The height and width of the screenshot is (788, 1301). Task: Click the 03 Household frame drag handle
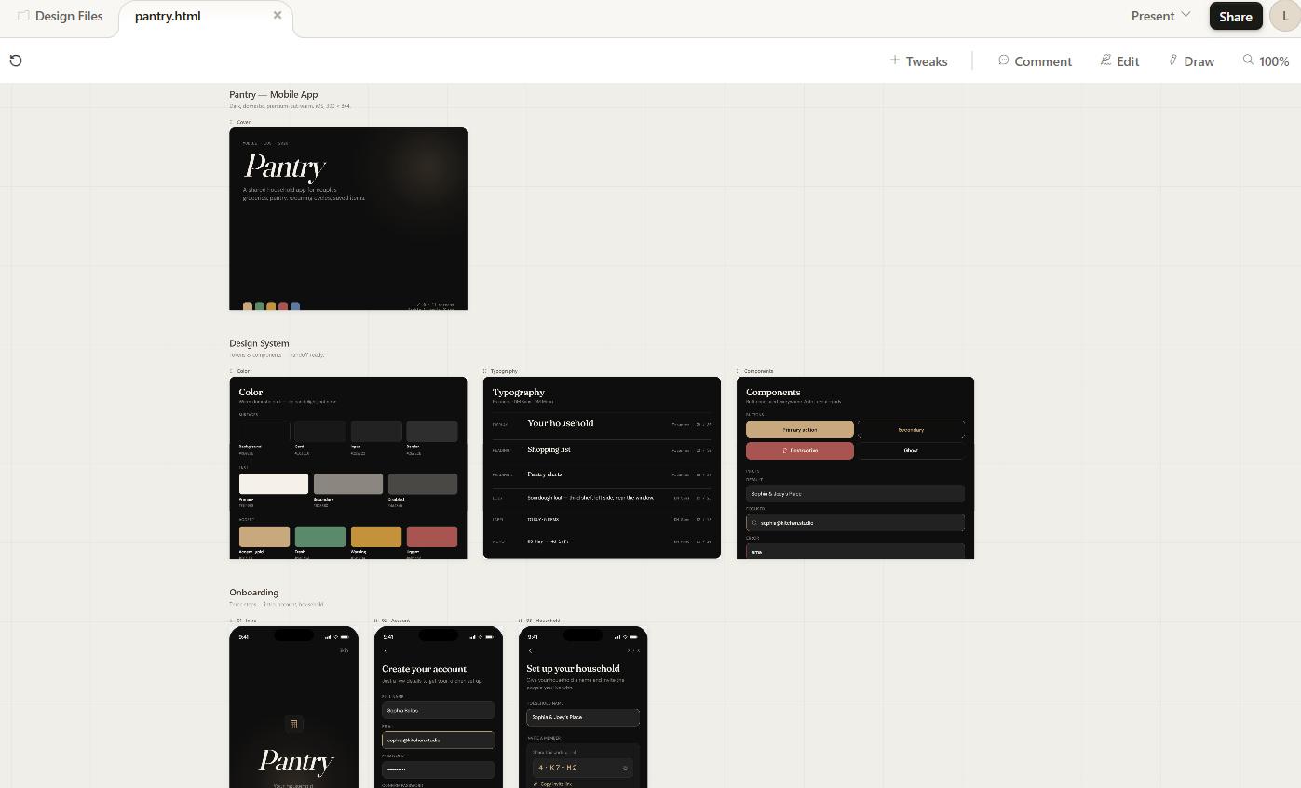[x=521, y=621]
